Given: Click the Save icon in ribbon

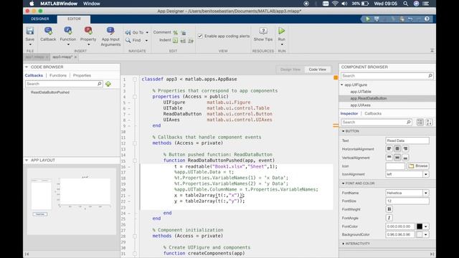Looking at the screenshot, I should (30, 31).
